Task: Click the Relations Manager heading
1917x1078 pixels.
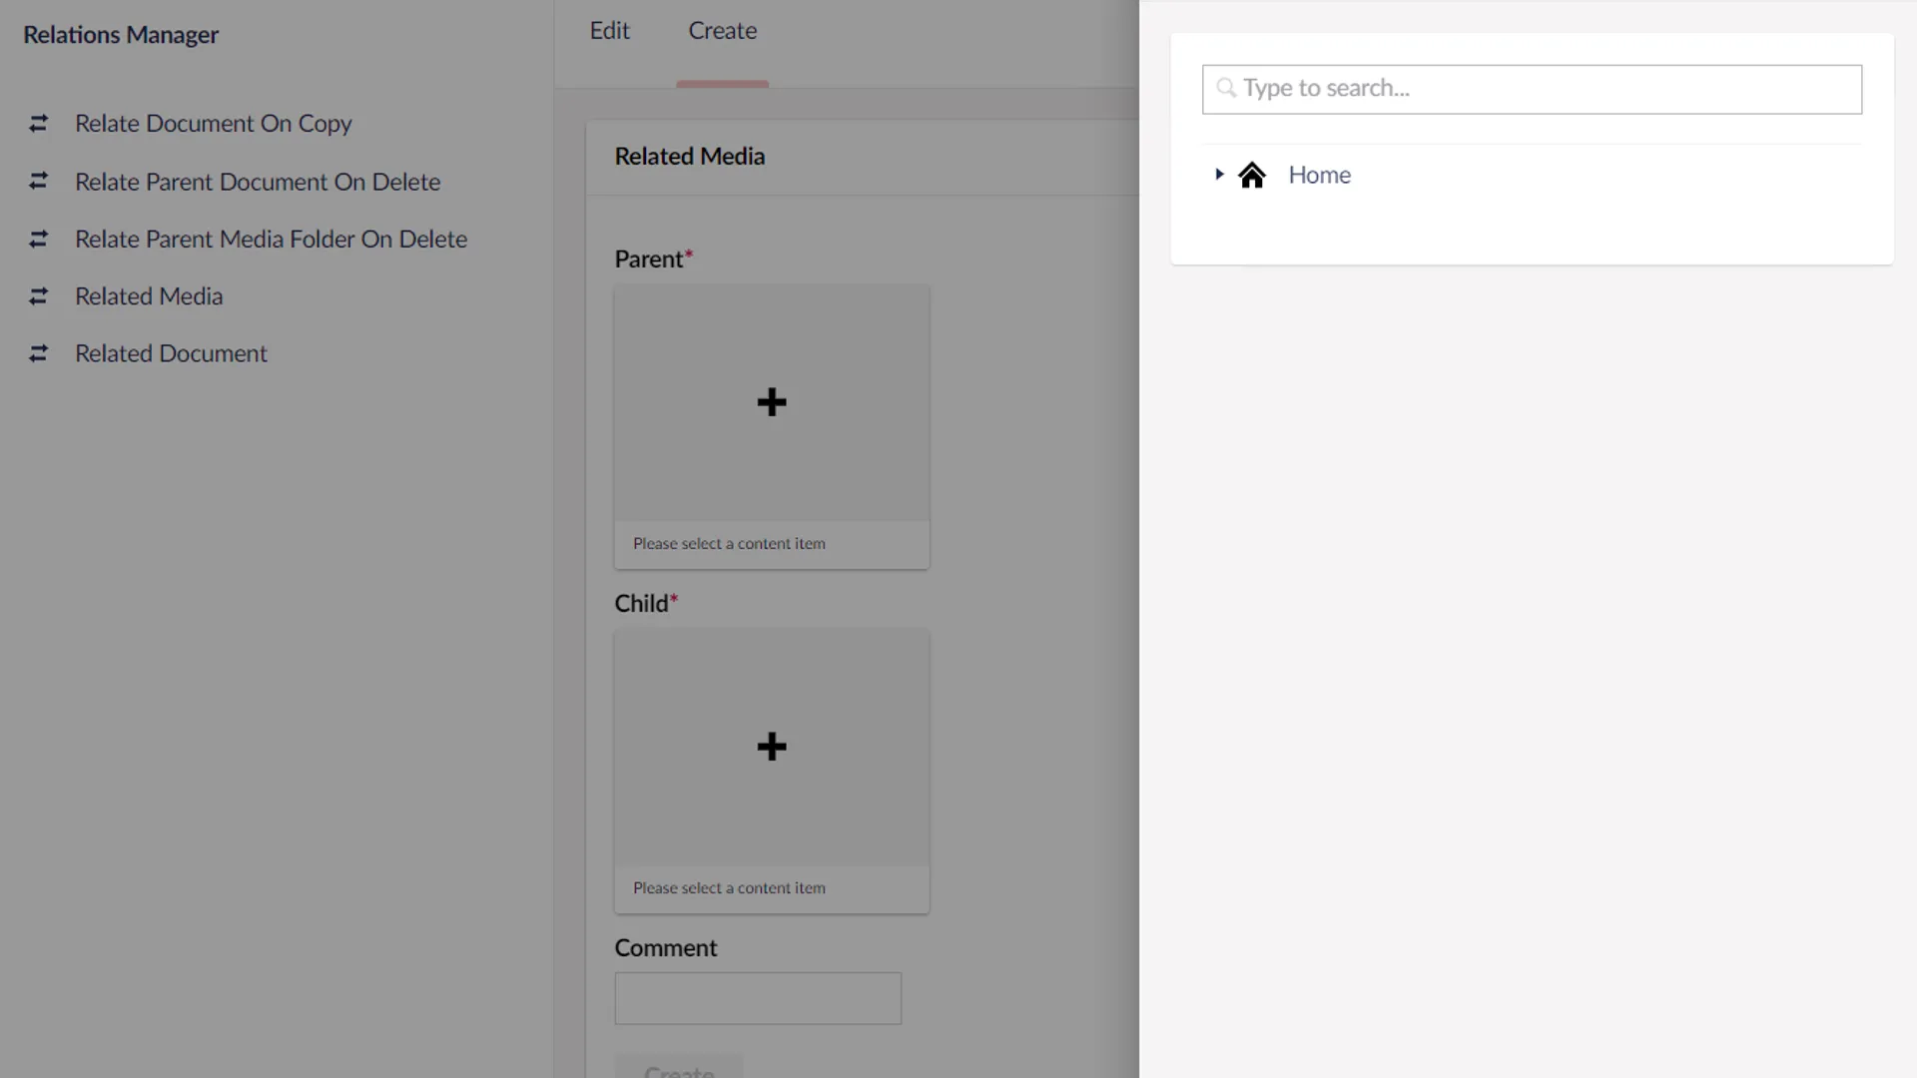Action: pos(121,35)
